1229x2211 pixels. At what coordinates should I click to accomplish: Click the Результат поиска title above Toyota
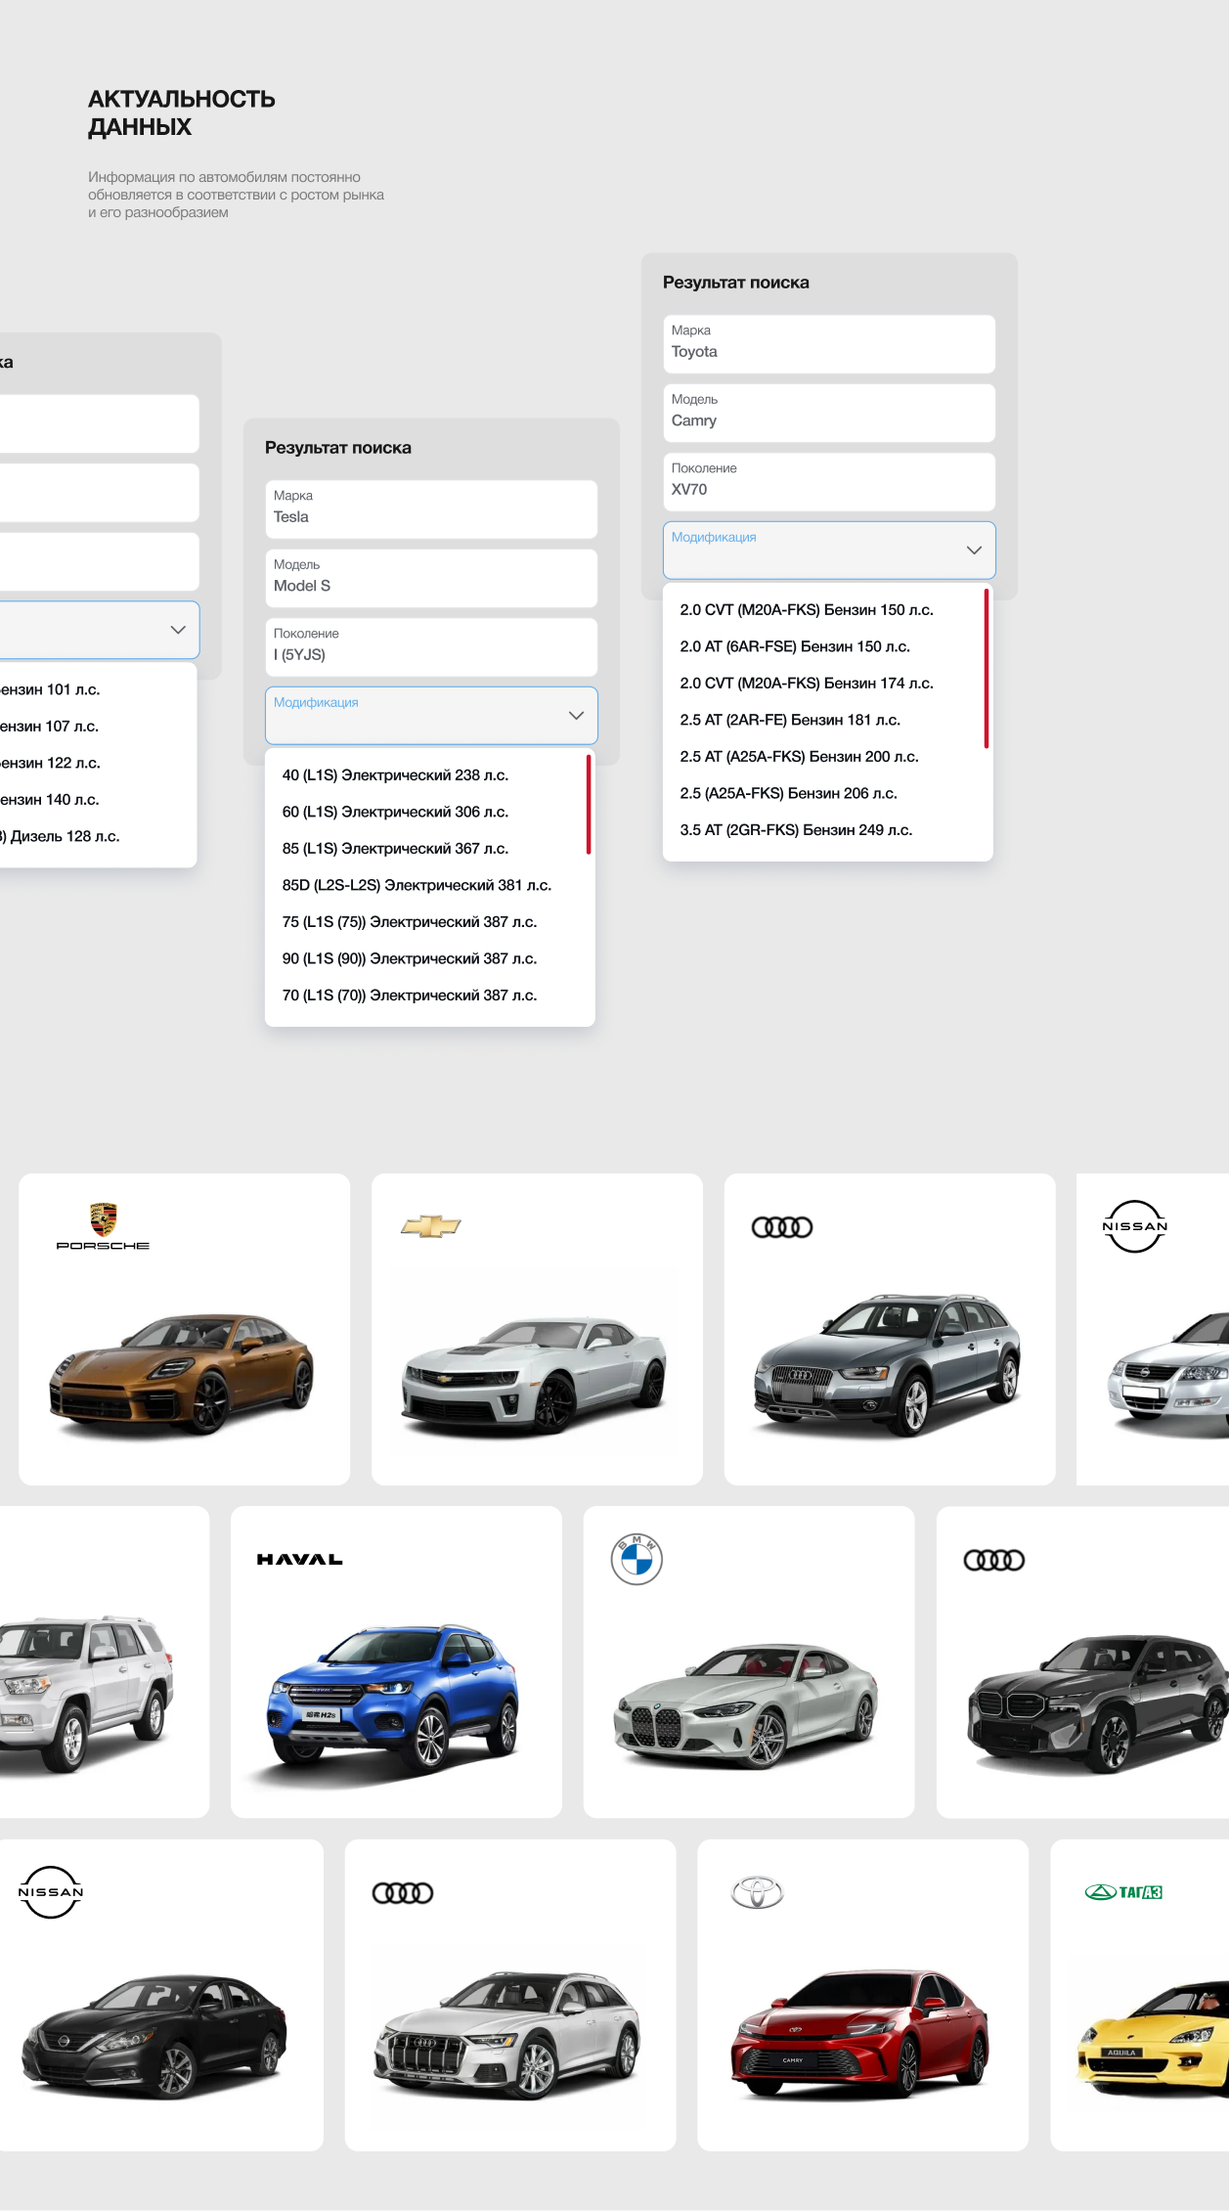point(736,283)
